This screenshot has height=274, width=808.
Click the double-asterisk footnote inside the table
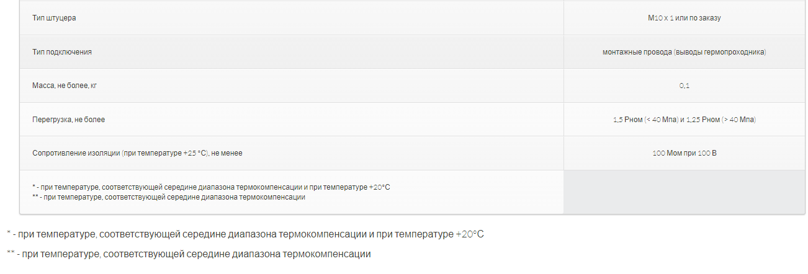pyautogui.click(x=169, y=197)
